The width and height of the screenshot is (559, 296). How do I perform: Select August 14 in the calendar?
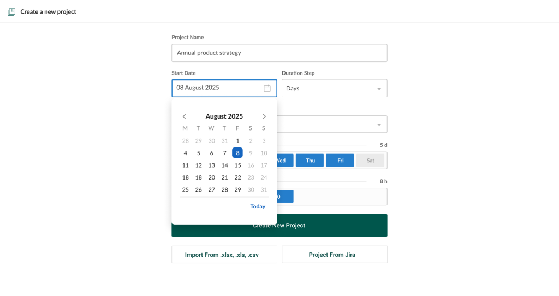[224, 165]
